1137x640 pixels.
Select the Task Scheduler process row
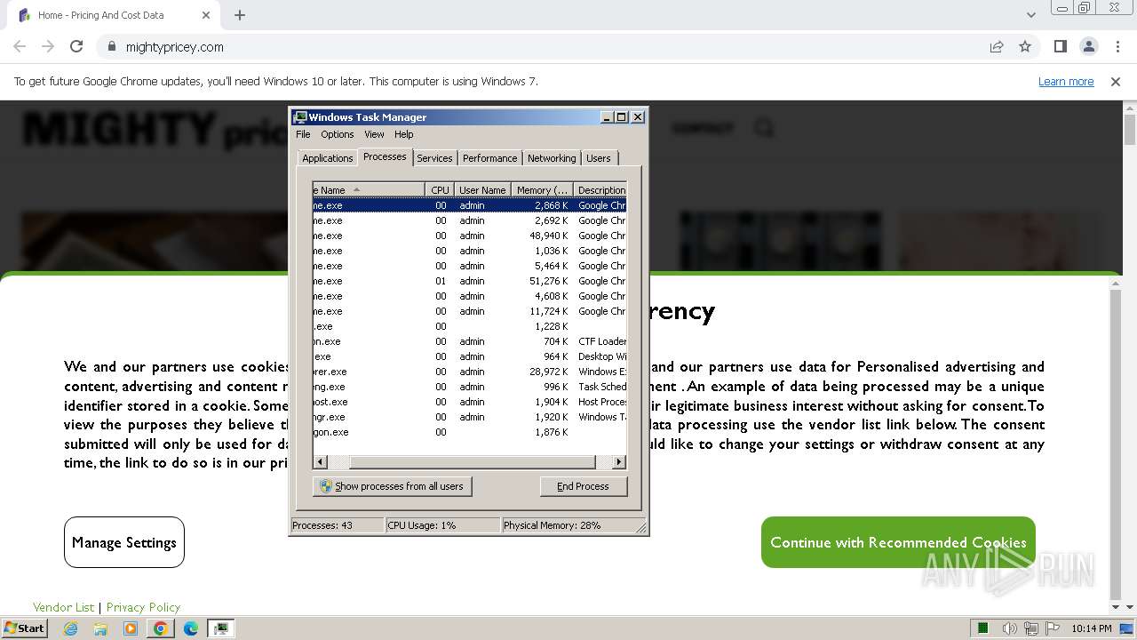[x=470, y=387]
